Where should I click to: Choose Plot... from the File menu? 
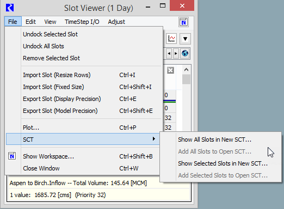(31, 128)
